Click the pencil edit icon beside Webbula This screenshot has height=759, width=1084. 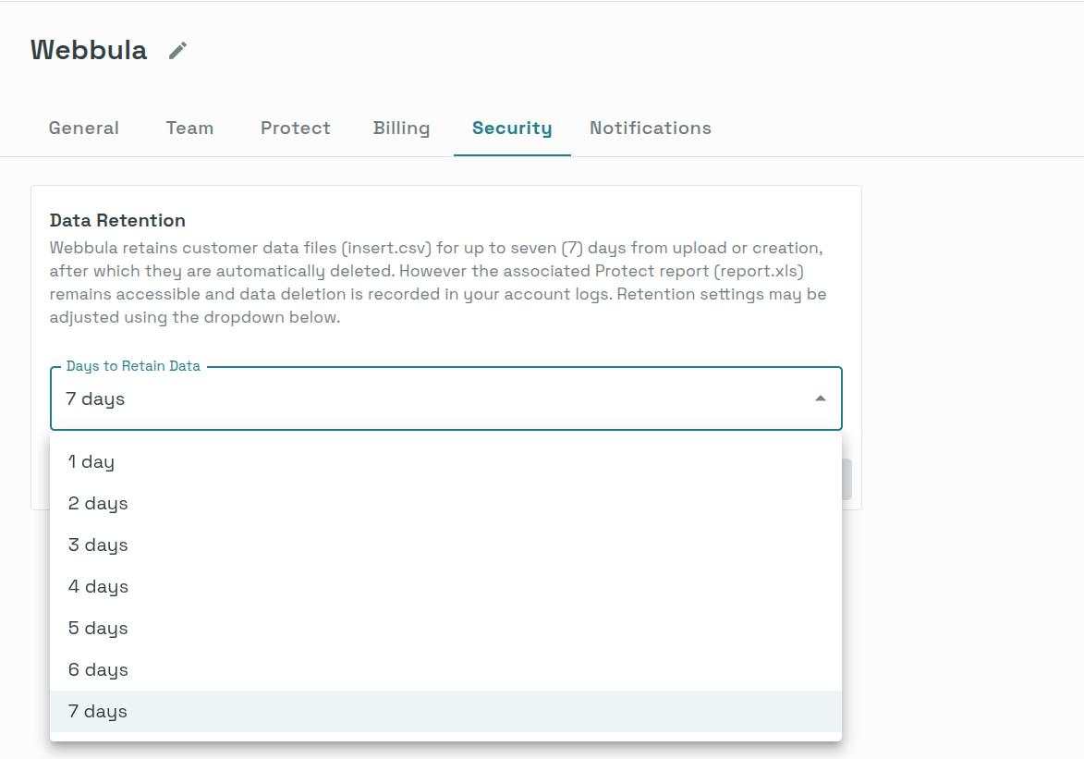click(x=177, y=51)
